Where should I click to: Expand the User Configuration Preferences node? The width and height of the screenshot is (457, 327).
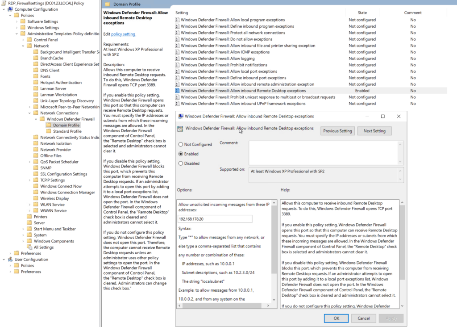(x=10, y=272)
